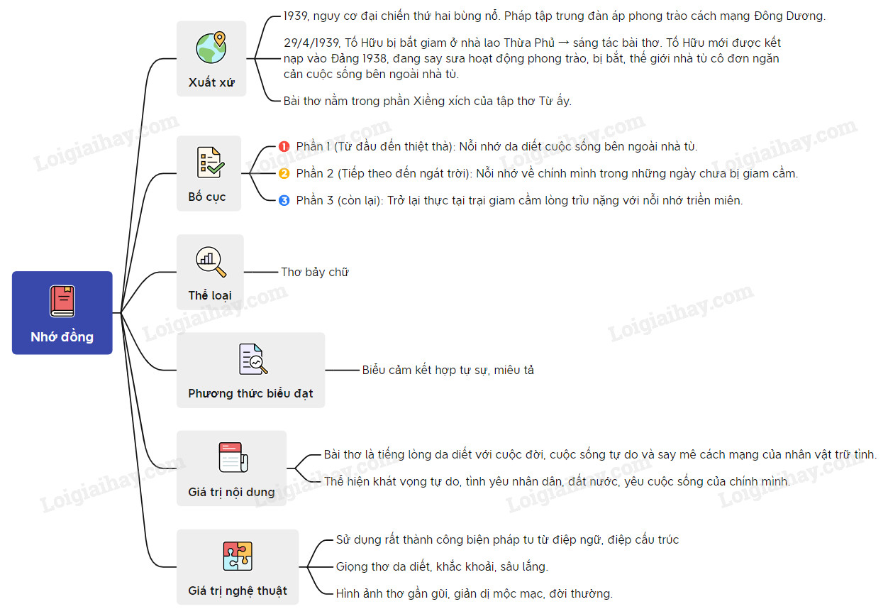Select the checklist icon above Bố cục

point(210,162)
